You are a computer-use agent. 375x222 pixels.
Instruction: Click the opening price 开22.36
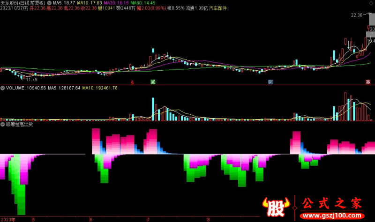pyautogui.click(x=37, y=8)
